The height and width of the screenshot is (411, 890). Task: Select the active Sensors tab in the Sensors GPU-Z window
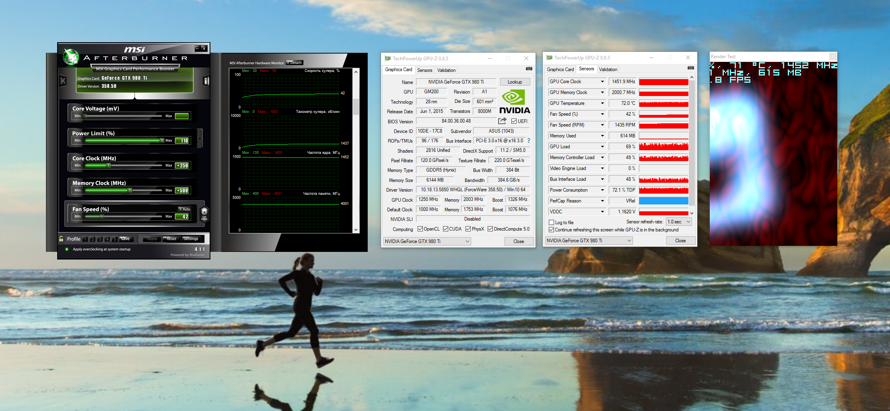pos(586,69)
